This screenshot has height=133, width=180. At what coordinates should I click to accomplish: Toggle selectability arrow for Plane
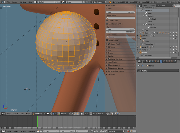pos(173,50)
